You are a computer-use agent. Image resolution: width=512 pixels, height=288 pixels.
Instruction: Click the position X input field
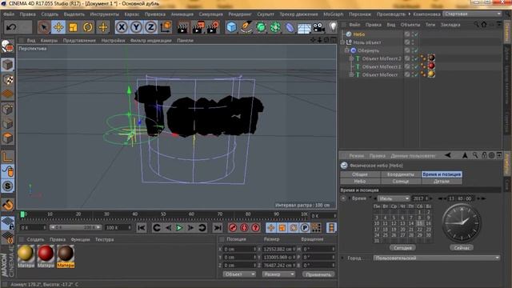[x=239, y=249]
